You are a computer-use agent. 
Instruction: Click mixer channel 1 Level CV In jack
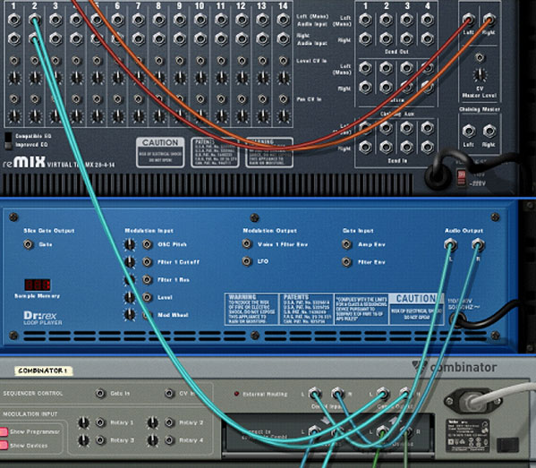click(x=14, y=61)
